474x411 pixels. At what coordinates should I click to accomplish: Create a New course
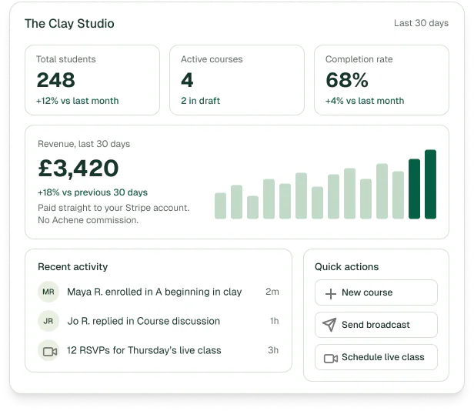tap(376, 292)
